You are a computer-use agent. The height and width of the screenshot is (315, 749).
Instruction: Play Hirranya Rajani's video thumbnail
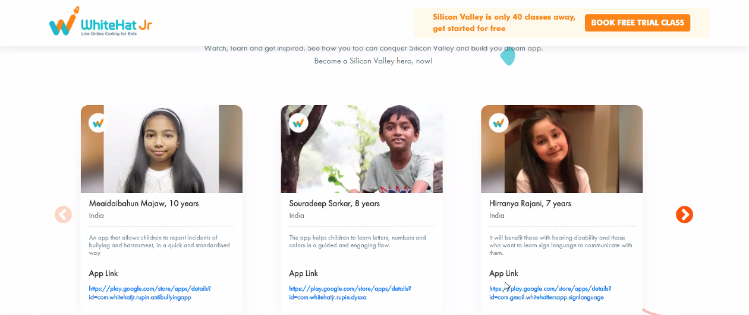tap(562, 149)
